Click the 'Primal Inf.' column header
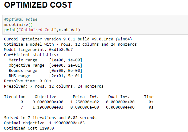The height and width of the screenshot is (132, 188). tap(86, 97)
